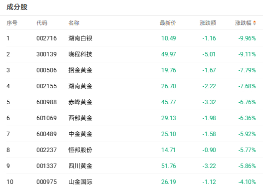Click 西部黄金 stock name
263x189 pixels.
click(80, 118)
